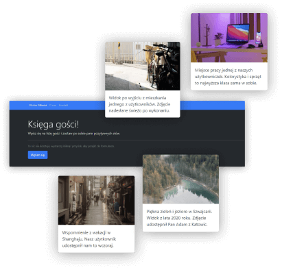Open the purple desk workspace photo
The width and height of the screenshot is (282, 270).
(x=229, y=38)
